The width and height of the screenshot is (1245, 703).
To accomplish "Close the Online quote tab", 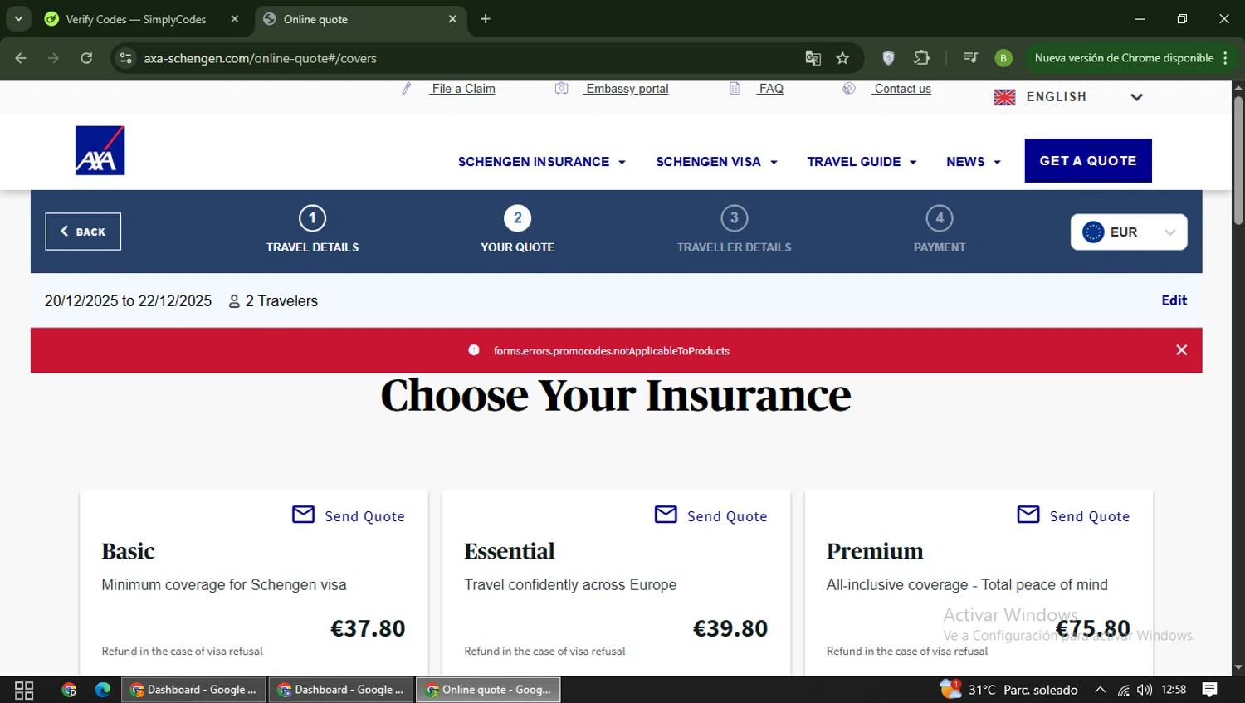I will (x=452, y=19).
